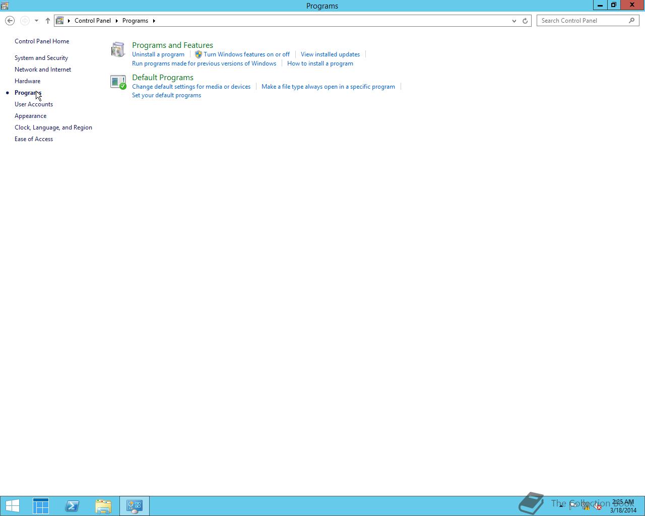
Task: Select Programs breadcrumb in address bar
Action: 135,21
